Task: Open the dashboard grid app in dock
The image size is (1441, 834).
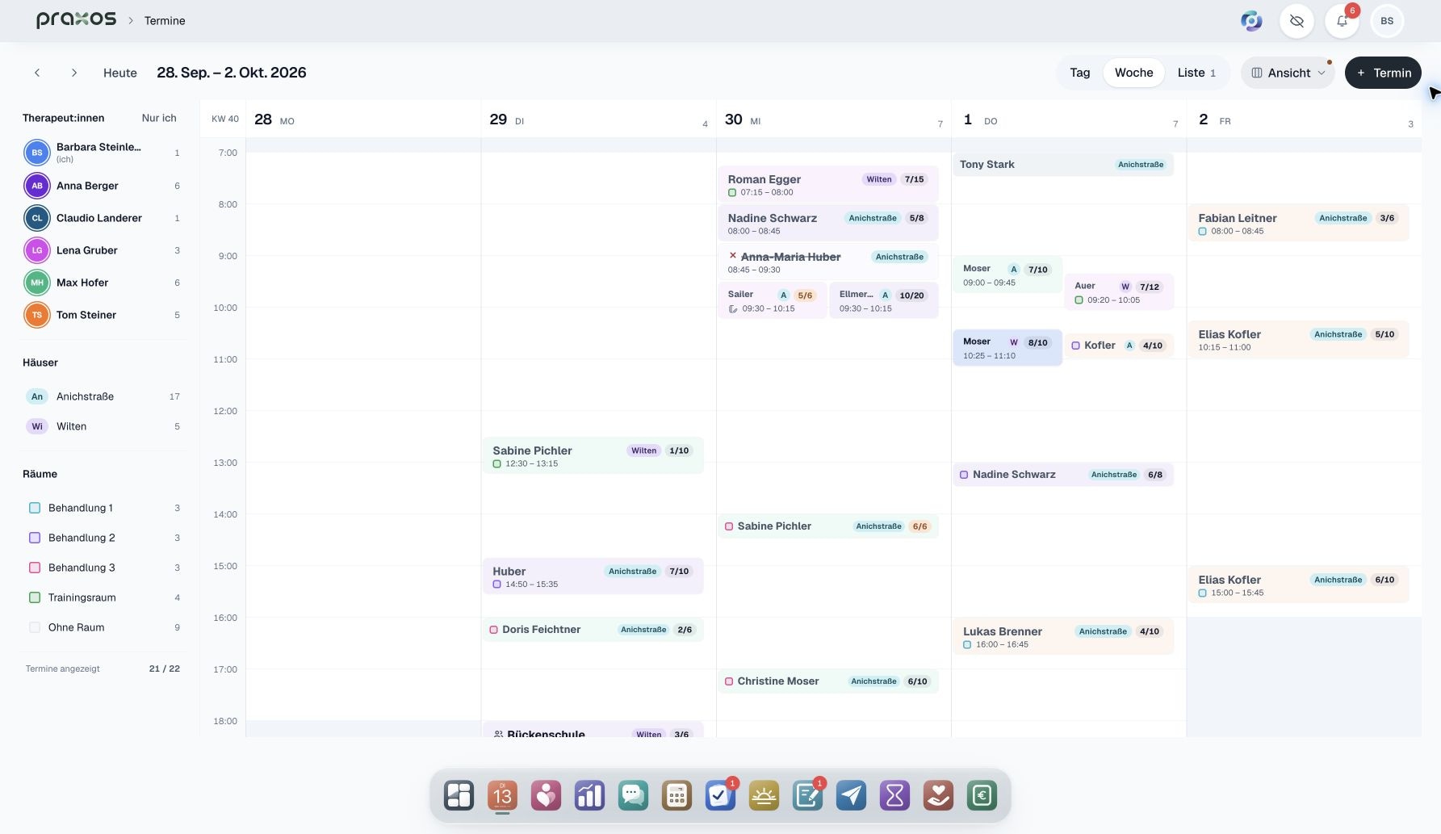Action: click(459, 796)
